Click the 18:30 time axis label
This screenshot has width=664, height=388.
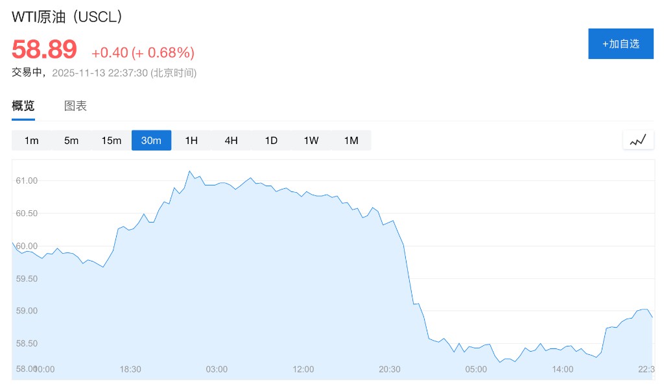pos(130,369)
